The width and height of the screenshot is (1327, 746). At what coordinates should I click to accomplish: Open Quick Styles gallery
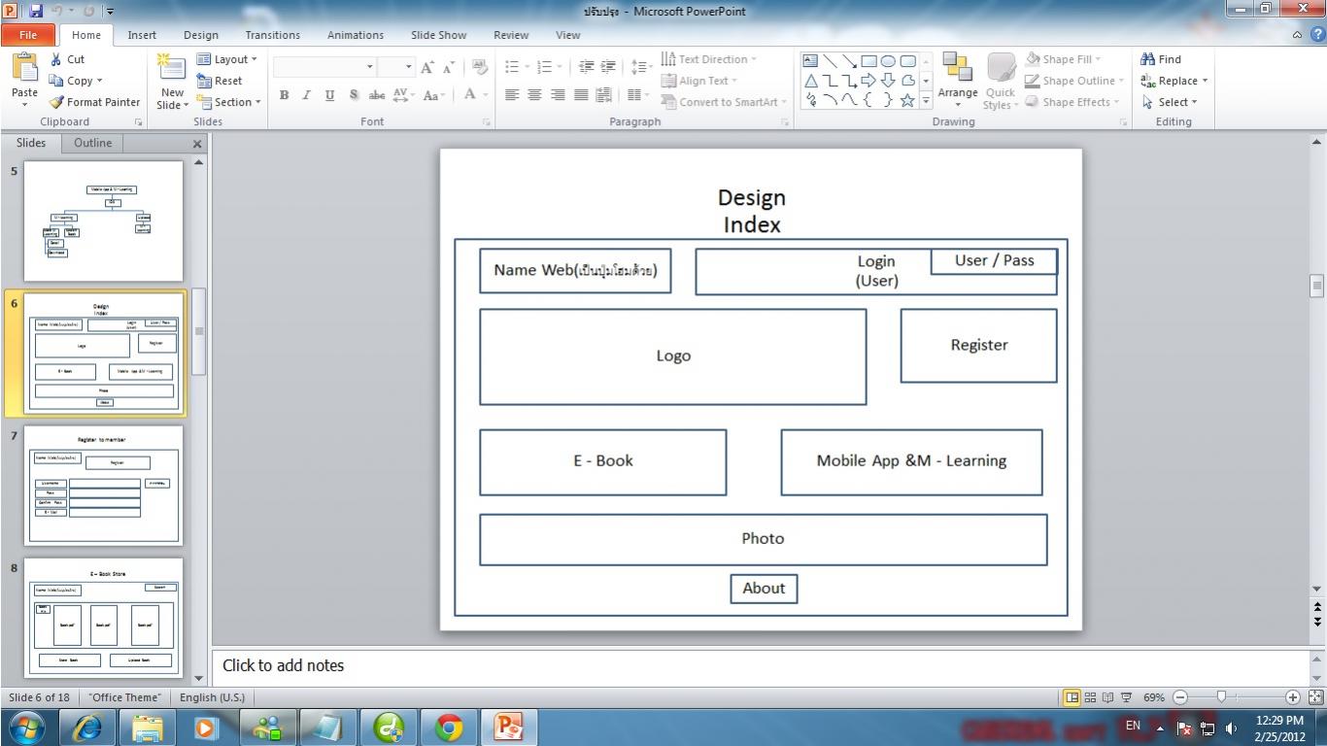click(1001, 81)
